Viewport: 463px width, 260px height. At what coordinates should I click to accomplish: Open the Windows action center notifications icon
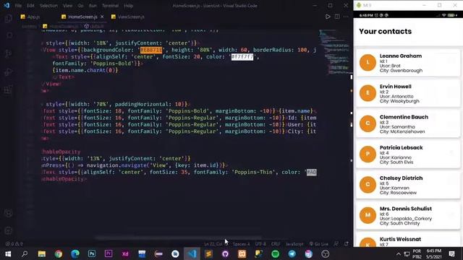coord(451,253)
